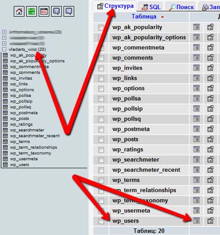The height and width of the screenshot is (235, 220).
Task: Browse wp_posts table icon
Action: (x=196, y=139)
